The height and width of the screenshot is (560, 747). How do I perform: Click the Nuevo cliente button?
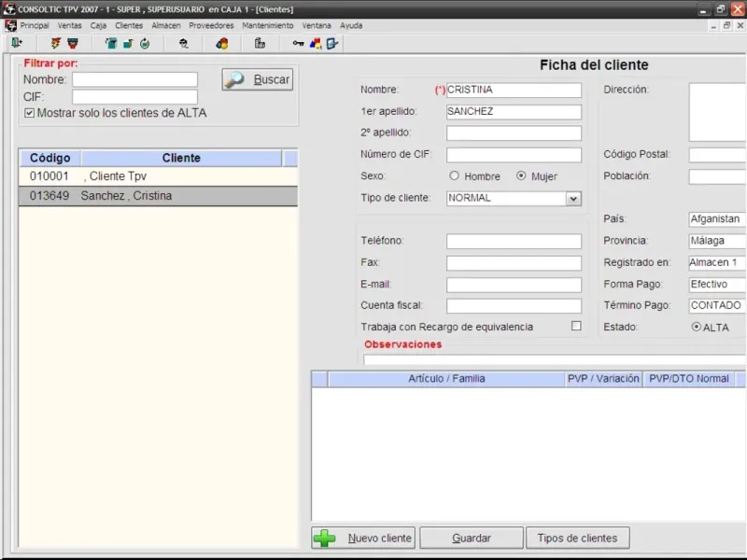point(363,539)
